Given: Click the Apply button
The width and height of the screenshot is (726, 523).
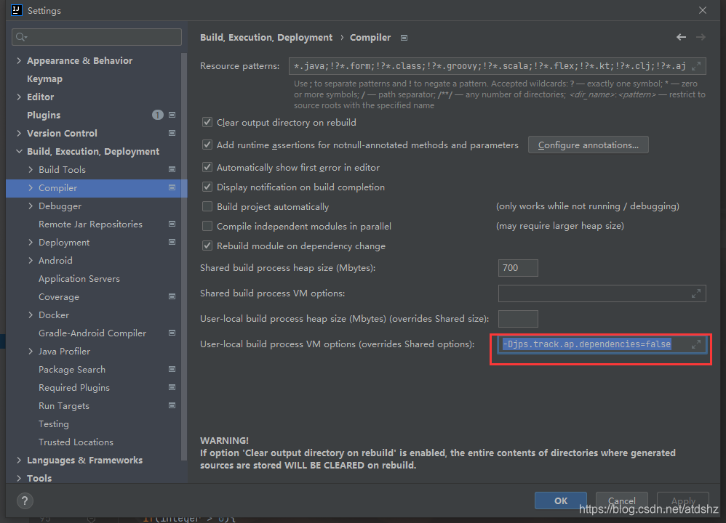Looking at the screenshot, I should coord(683,500).
